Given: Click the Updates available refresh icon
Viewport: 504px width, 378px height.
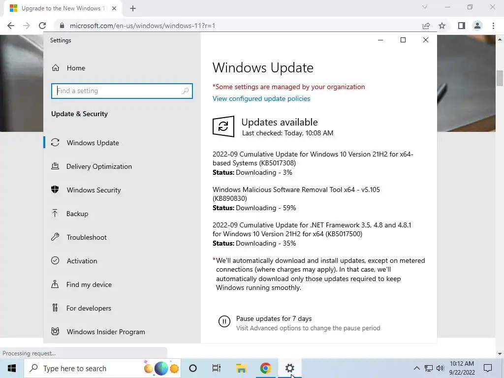Looking at the screenshot, I should (x=223, y=126).
